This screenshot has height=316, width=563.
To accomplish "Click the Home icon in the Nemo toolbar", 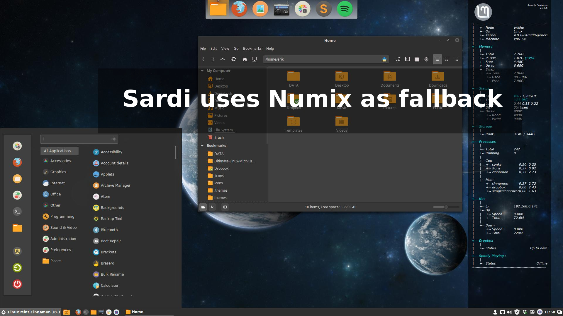I will tap(245, 59).
